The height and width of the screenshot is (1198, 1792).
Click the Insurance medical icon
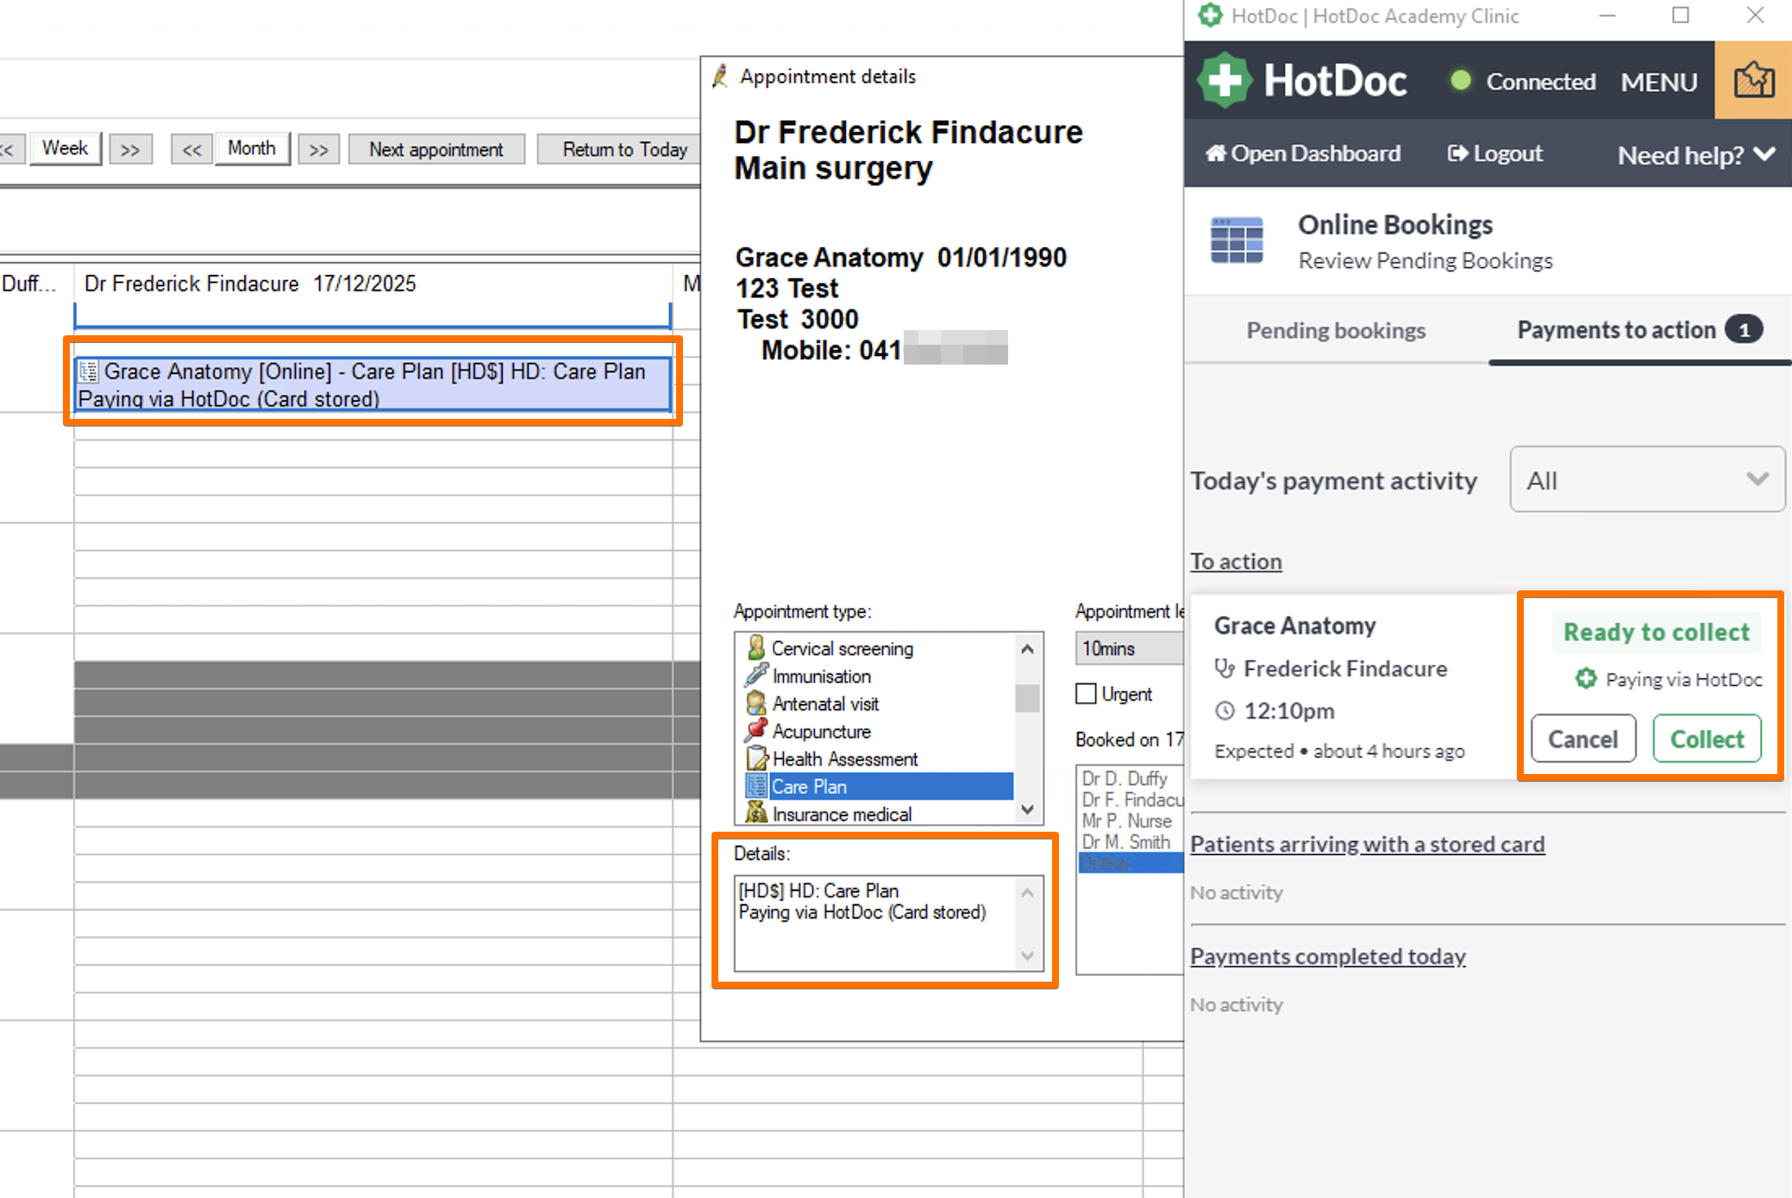(756, 813)
